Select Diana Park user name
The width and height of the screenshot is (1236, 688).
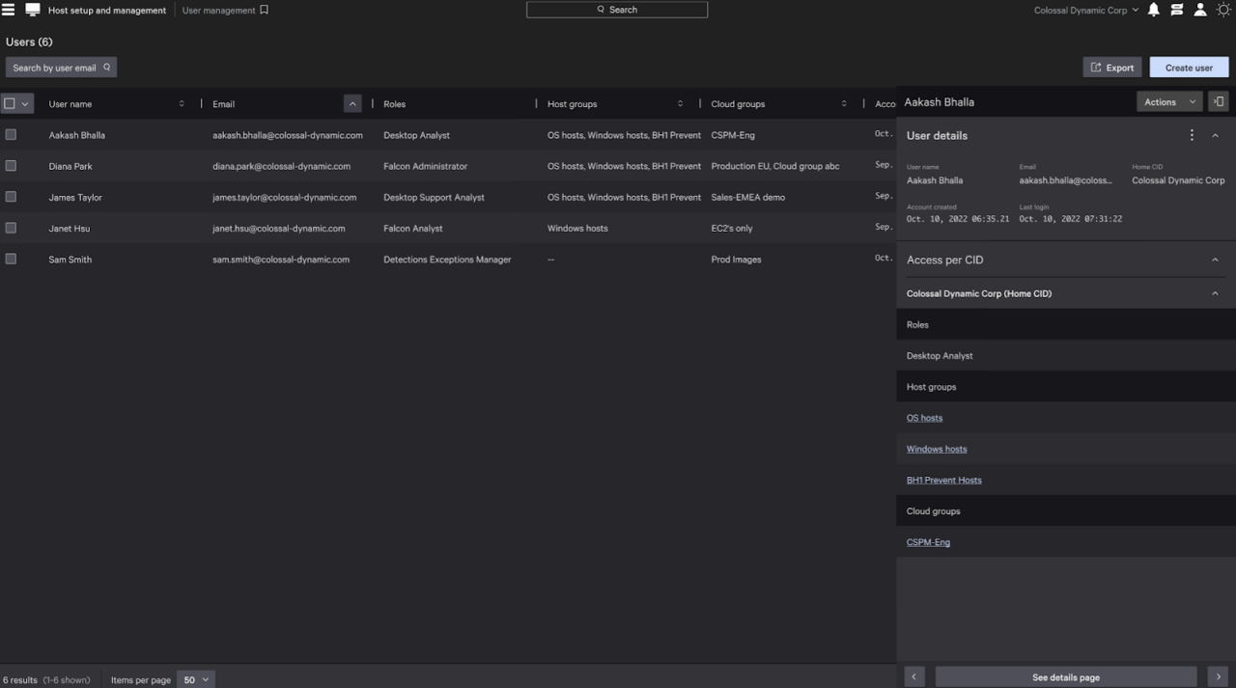(x=70, y=166)
